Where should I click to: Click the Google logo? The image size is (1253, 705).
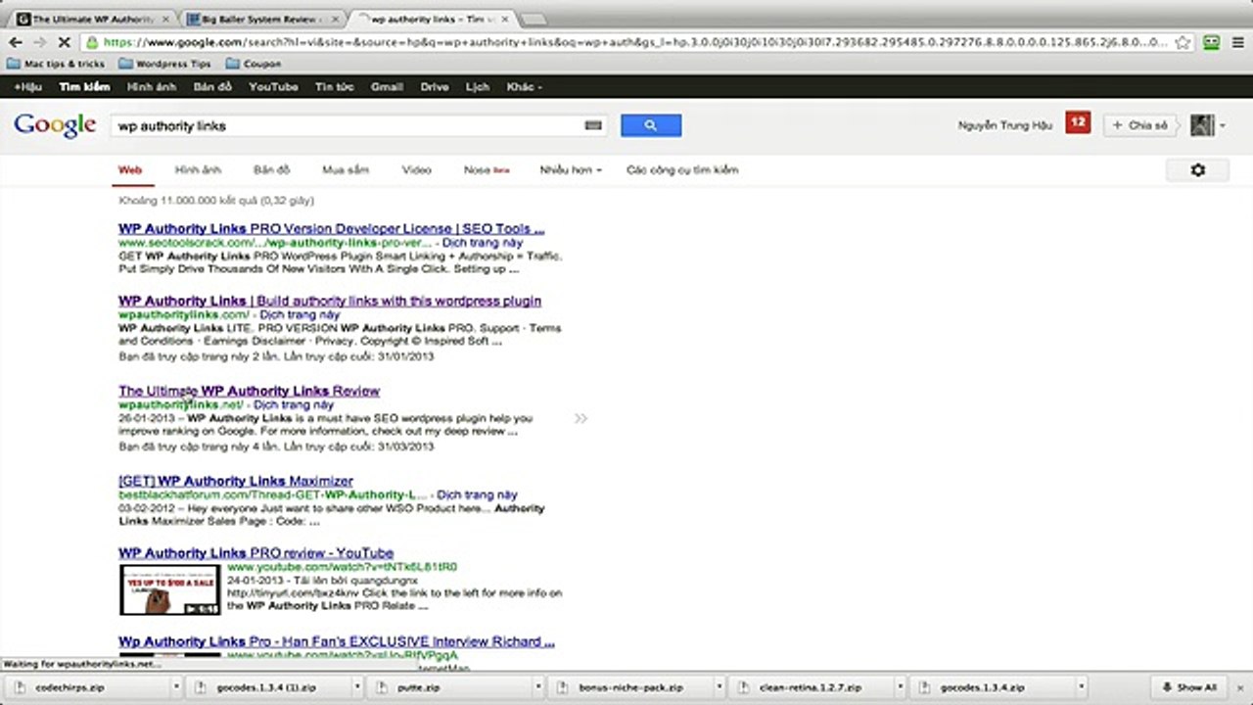[55, 125]
